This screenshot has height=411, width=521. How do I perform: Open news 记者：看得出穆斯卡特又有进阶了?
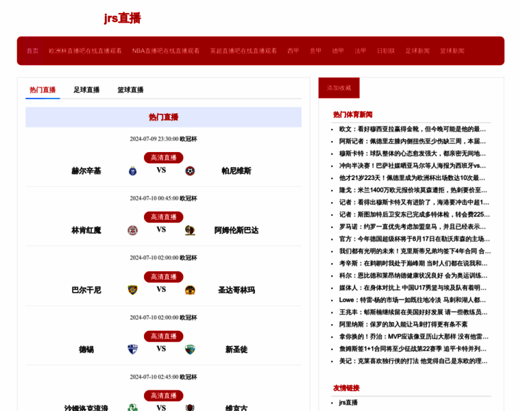(x=414, y=203)
